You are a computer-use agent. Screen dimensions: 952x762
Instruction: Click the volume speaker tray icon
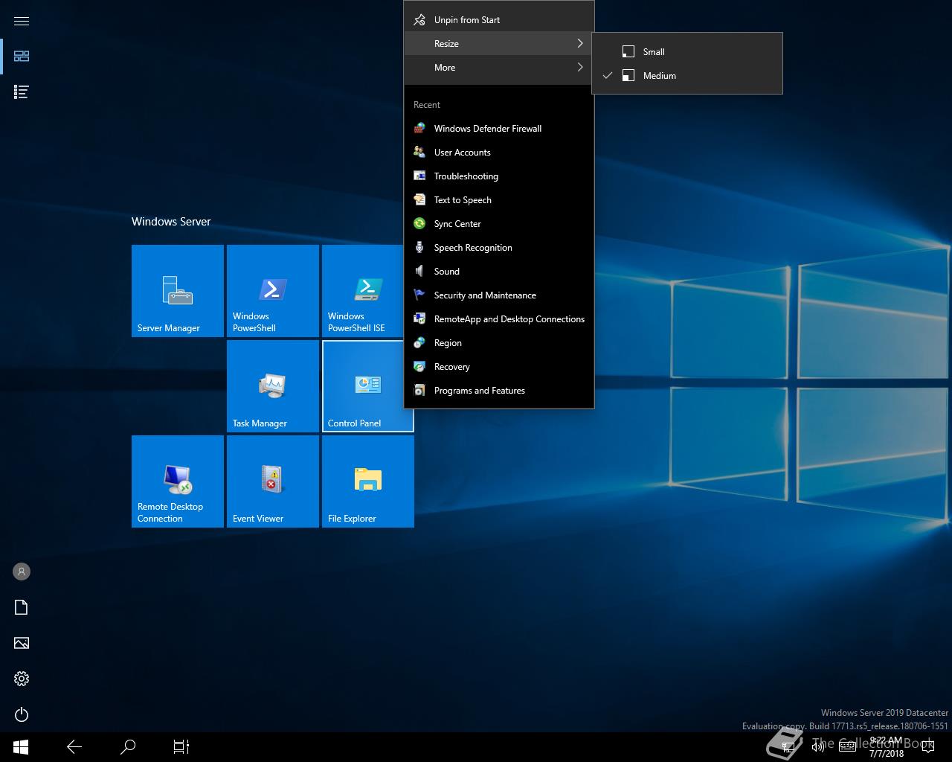(x=818, y=747)
